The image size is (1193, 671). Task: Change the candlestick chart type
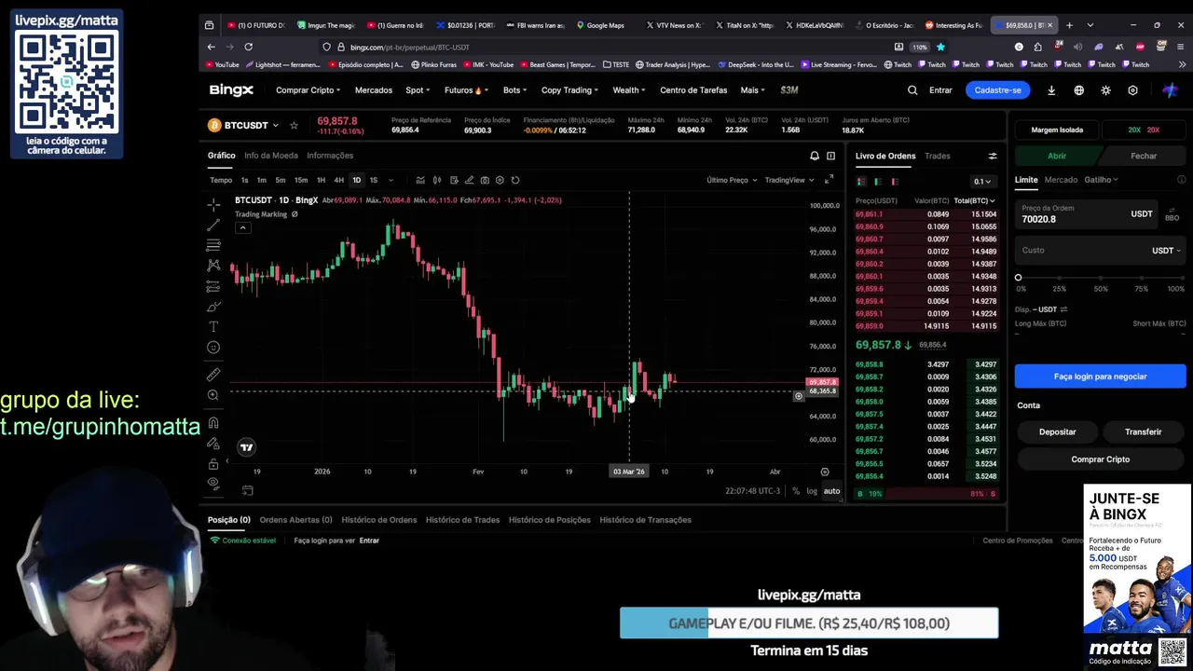click(x=438, y=180)
